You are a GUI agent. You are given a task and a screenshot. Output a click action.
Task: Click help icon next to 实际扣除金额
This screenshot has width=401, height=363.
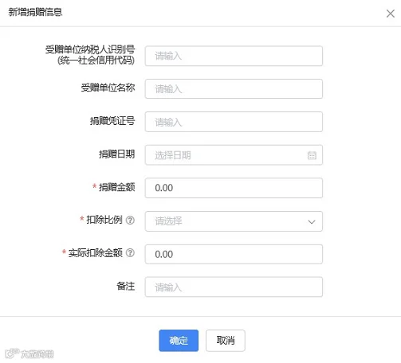point(130,253)
